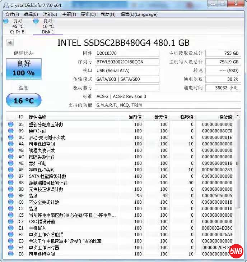This screenshot has height=262, width=247.
Task: Select raw value 00D600000283 in AF row
Action: [x=217, y=170]
